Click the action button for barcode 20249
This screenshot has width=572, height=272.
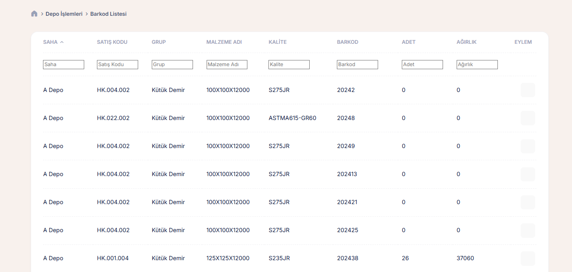click(x=528, y=146)
